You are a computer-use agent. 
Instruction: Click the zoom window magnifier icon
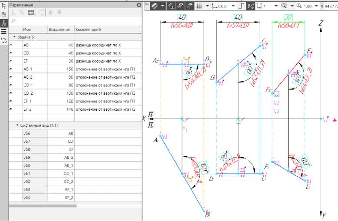pyautogui.click(x=284, y=6)
